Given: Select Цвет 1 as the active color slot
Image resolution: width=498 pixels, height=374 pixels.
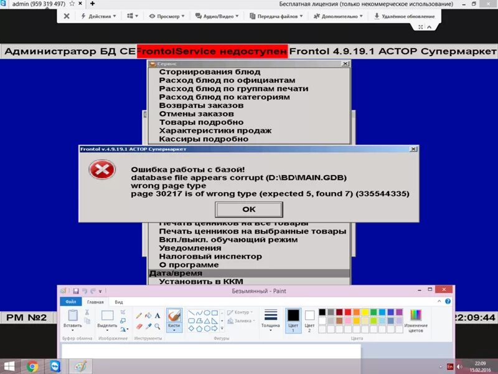Looking at the screenshot, I should 293,320.
